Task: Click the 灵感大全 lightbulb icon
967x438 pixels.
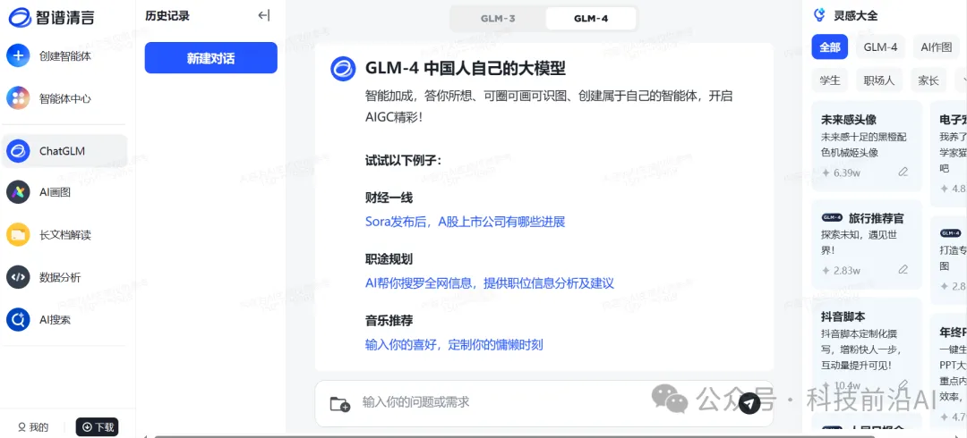Action: 819,15
